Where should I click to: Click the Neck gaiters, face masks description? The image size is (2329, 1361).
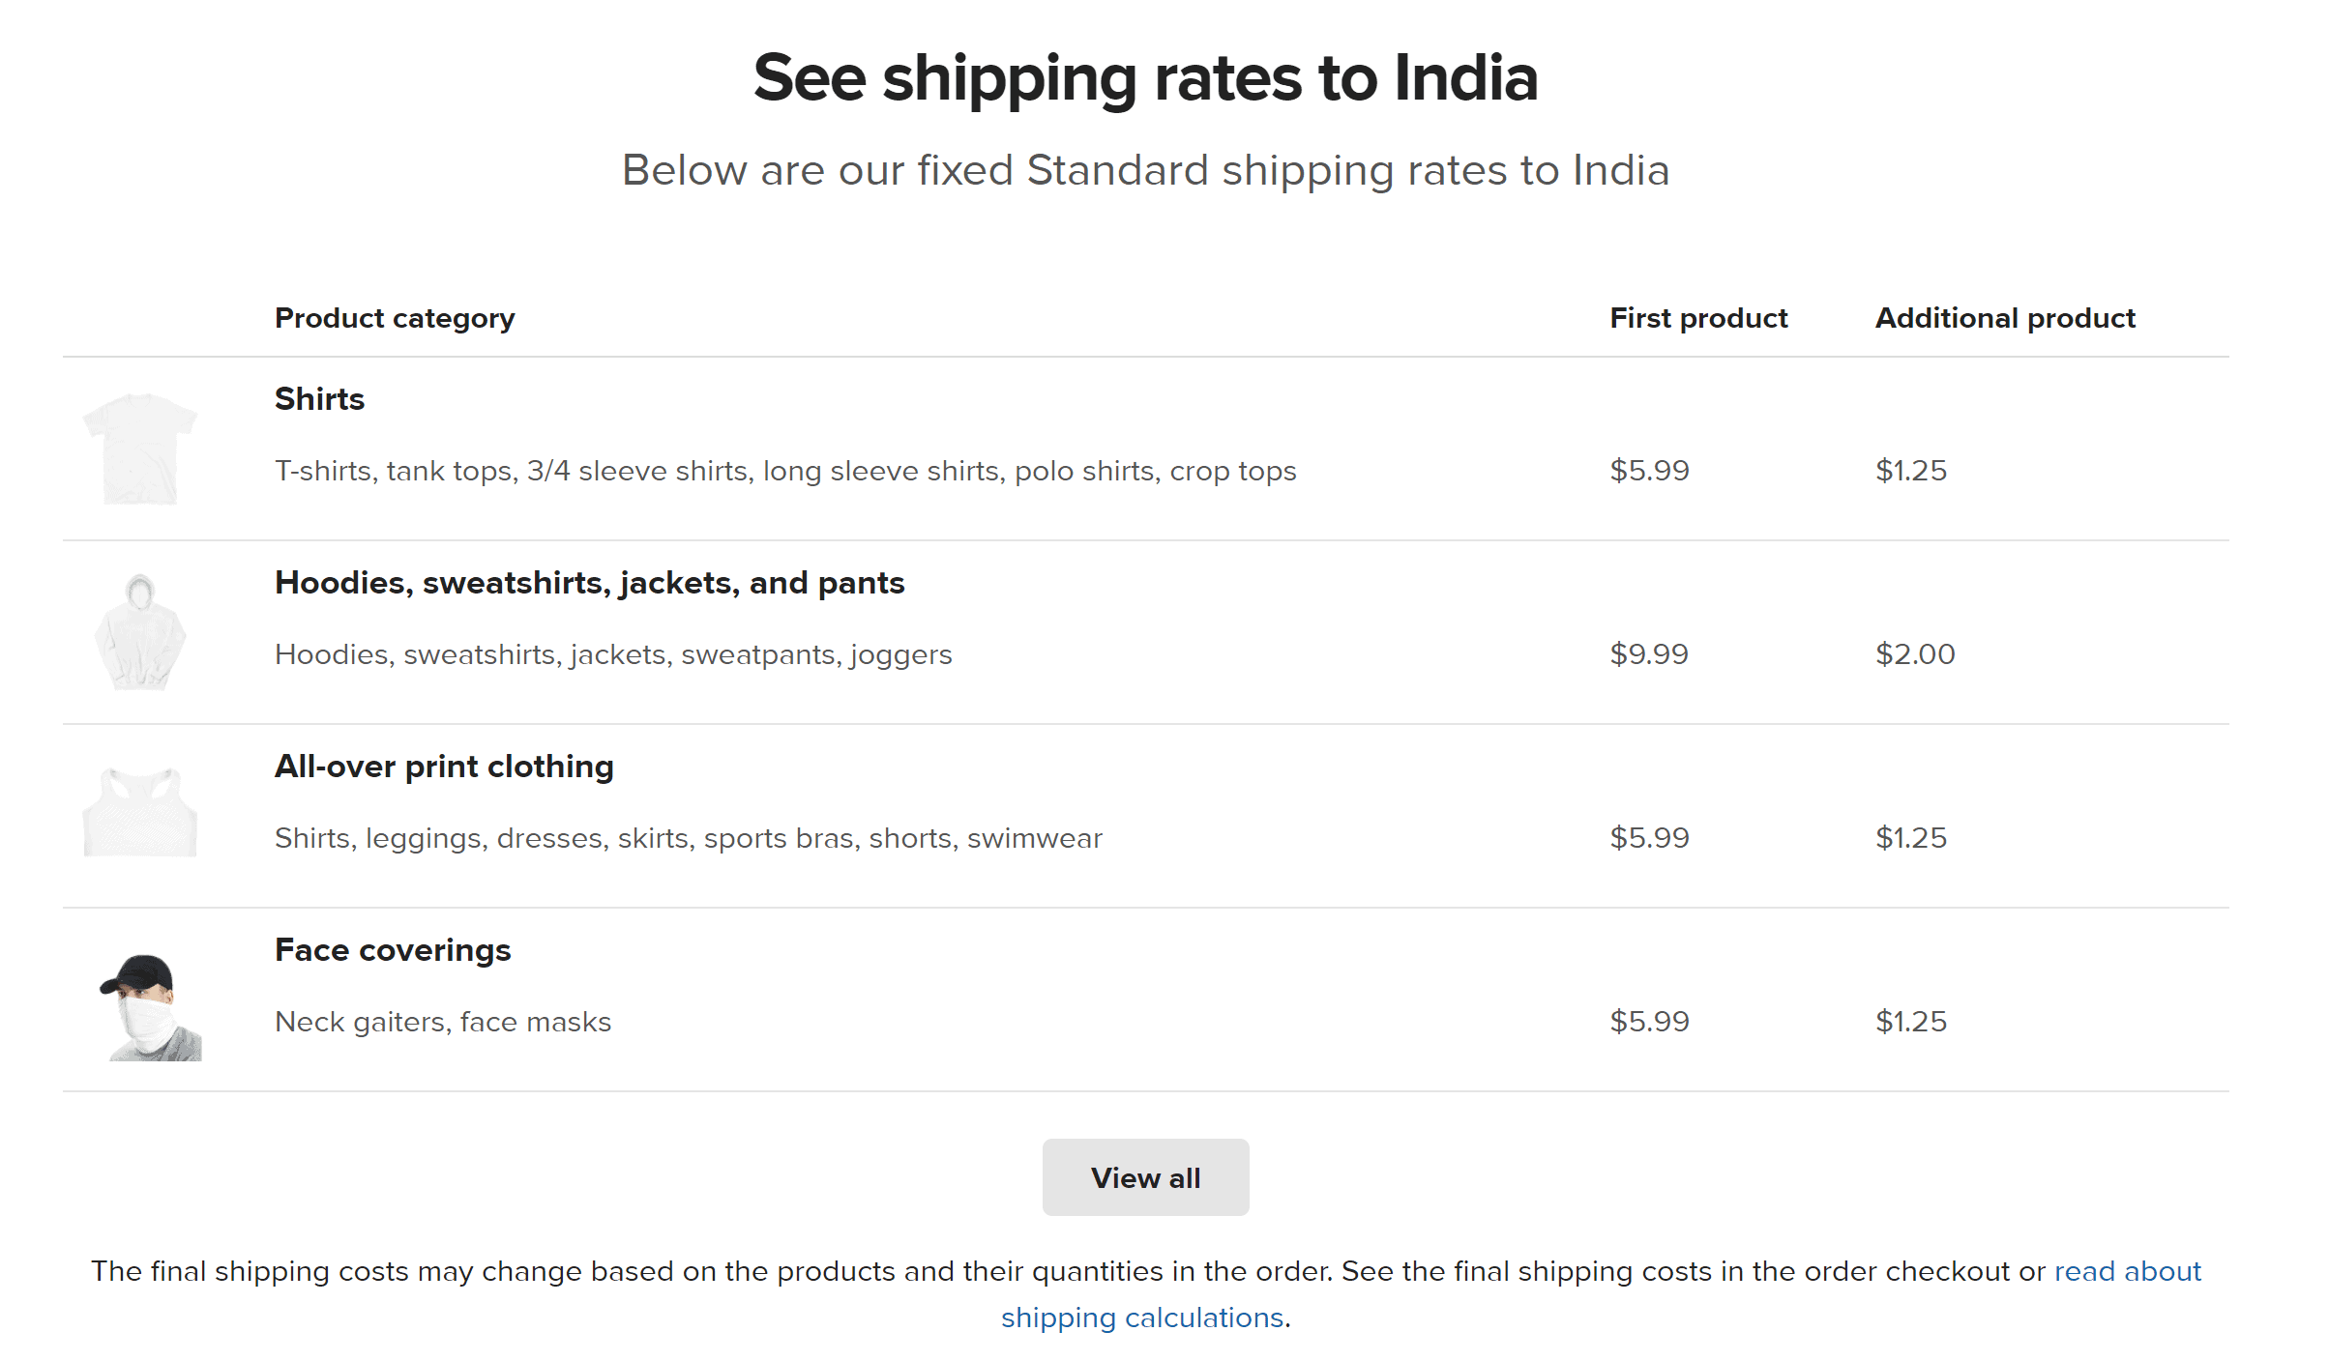[443, 1022]
